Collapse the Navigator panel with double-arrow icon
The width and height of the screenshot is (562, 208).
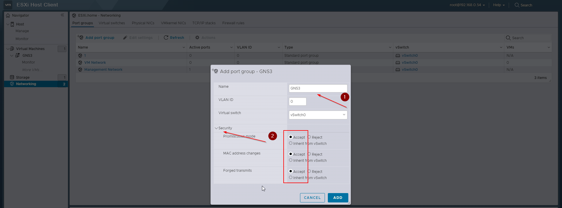62,15
